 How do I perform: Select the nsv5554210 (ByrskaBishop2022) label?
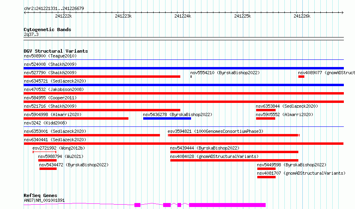(x=225, y=73)
